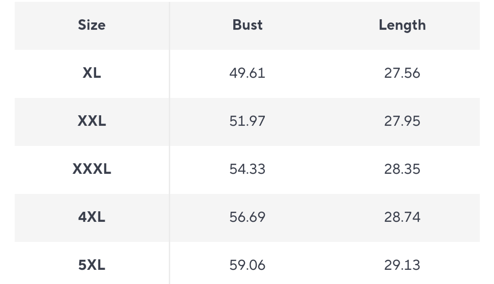Click the XL bust value 49.61
This screenshot has height=284, width=494.
click(247, 73)
